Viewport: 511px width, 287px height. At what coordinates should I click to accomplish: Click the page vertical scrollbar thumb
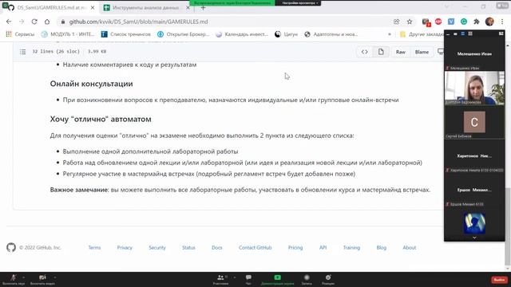point(508,226)
